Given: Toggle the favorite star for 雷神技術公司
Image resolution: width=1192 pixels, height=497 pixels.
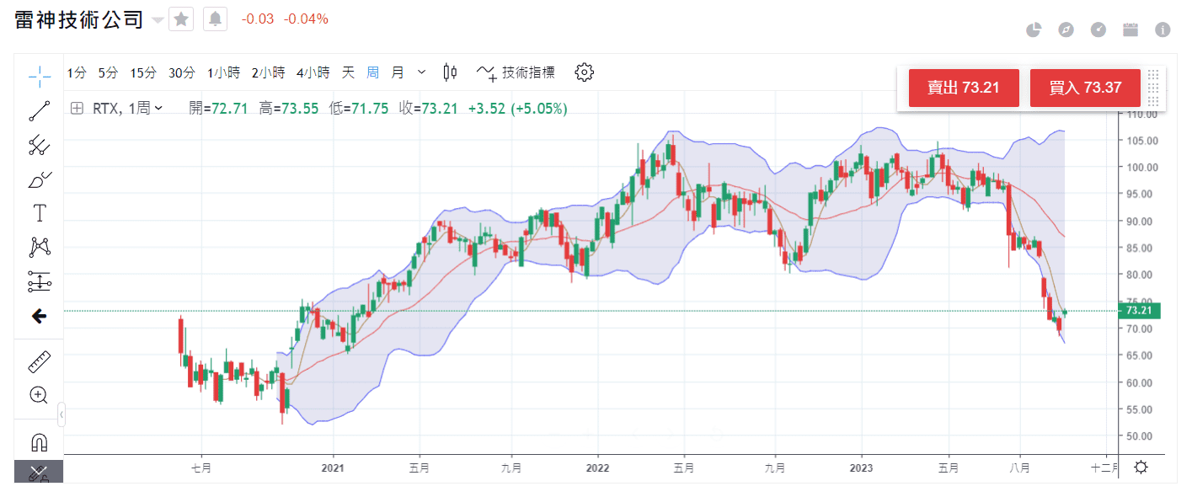Looking at the screenshot, I should click(x=181, y=19).
